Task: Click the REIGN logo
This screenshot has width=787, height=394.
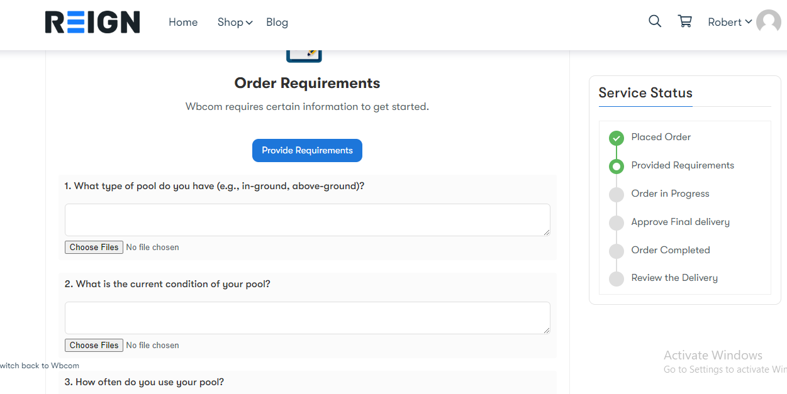Action: tap(92, 22)
